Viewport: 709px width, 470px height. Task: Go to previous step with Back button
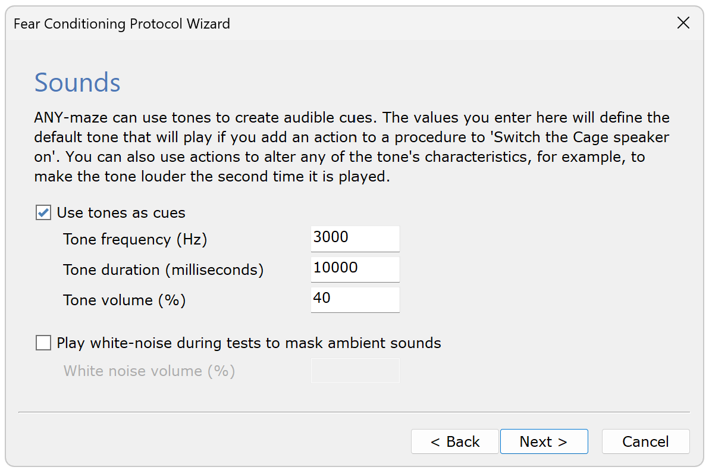click(454, 441)
